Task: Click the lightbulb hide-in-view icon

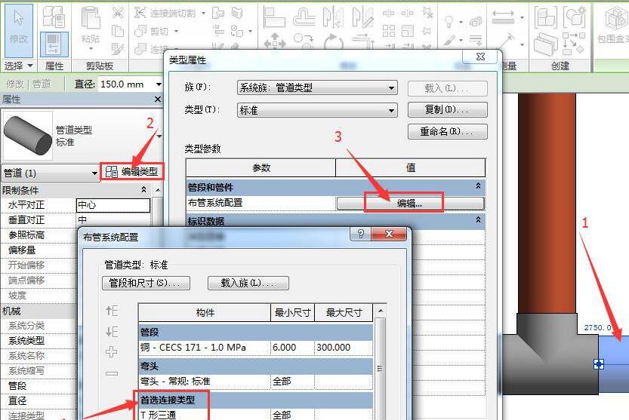Action: 449,21
